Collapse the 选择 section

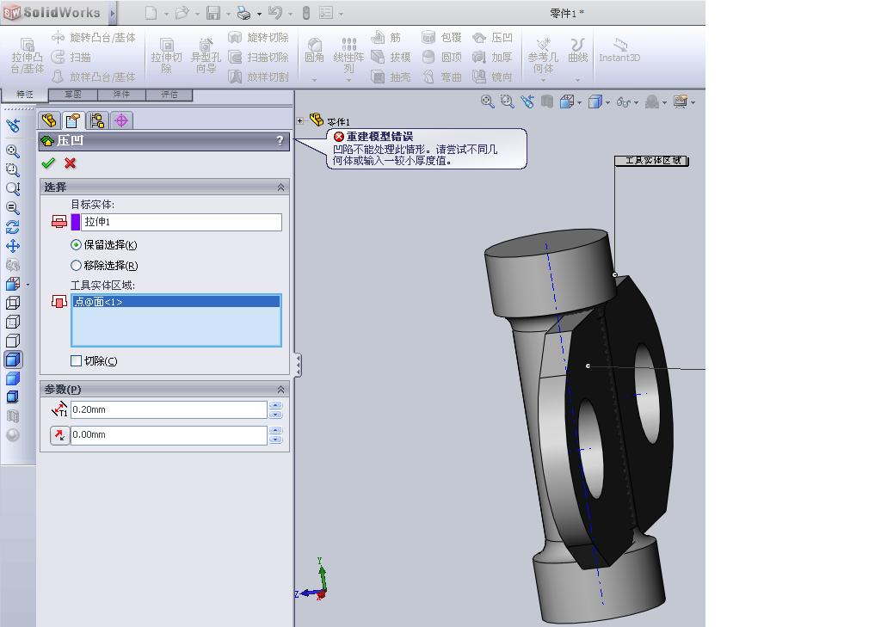tap(280, 187)
